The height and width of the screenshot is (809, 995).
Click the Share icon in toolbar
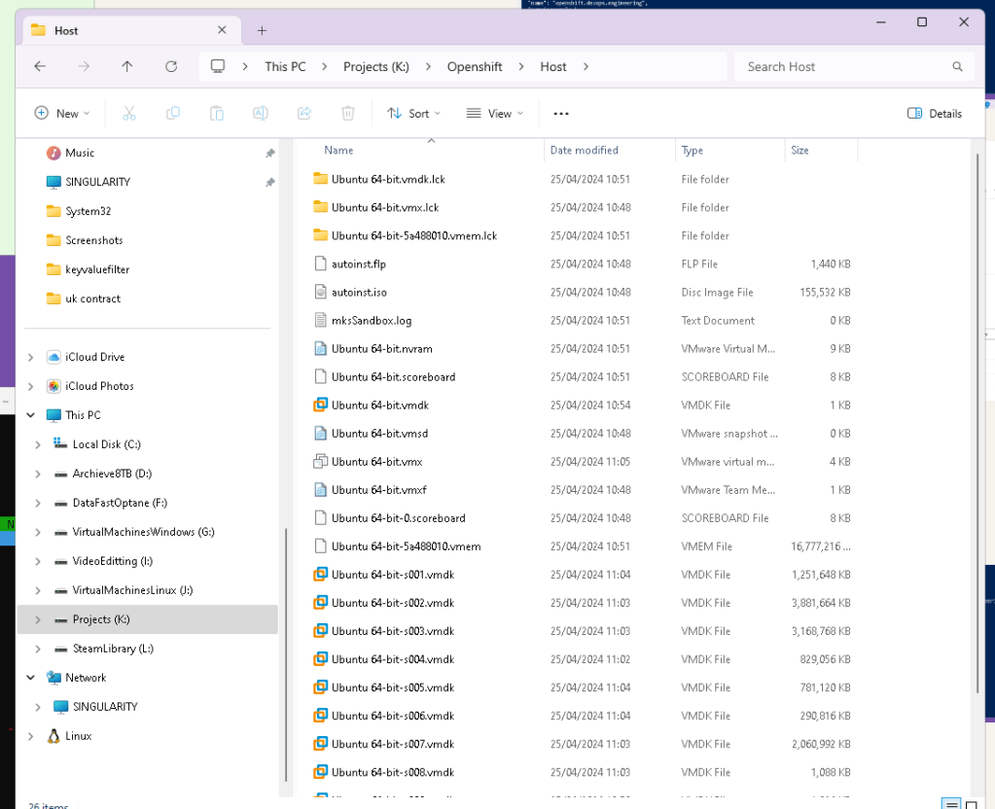304,114
